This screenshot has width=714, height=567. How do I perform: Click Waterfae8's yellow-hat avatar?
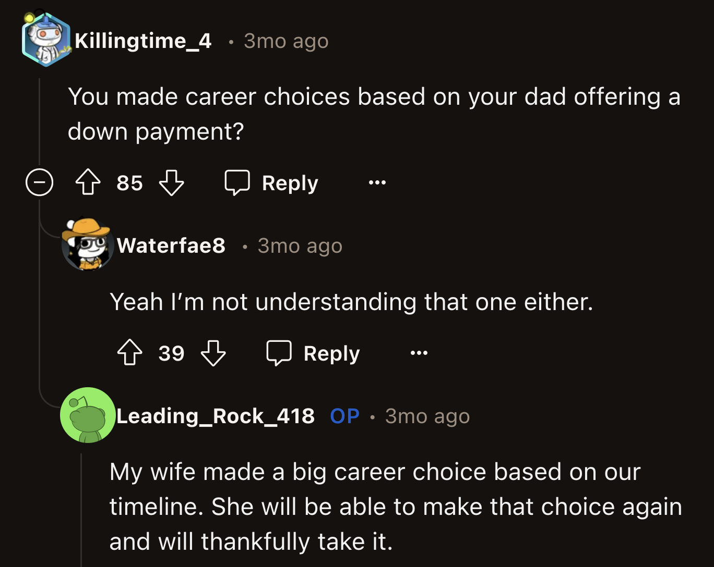88,245
